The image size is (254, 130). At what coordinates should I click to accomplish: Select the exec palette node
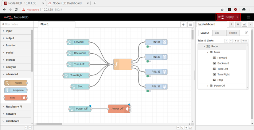coord(16,98)
